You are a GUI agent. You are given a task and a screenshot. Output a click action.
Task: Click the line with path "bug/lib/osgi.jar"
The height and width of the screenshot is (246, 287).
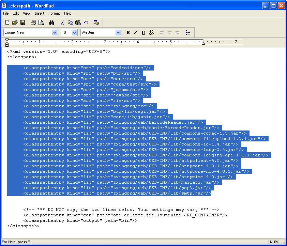click(x=94, y=111)
